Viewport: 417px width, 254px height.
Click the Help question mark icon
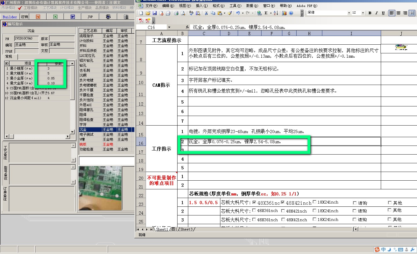coord(291,13)
